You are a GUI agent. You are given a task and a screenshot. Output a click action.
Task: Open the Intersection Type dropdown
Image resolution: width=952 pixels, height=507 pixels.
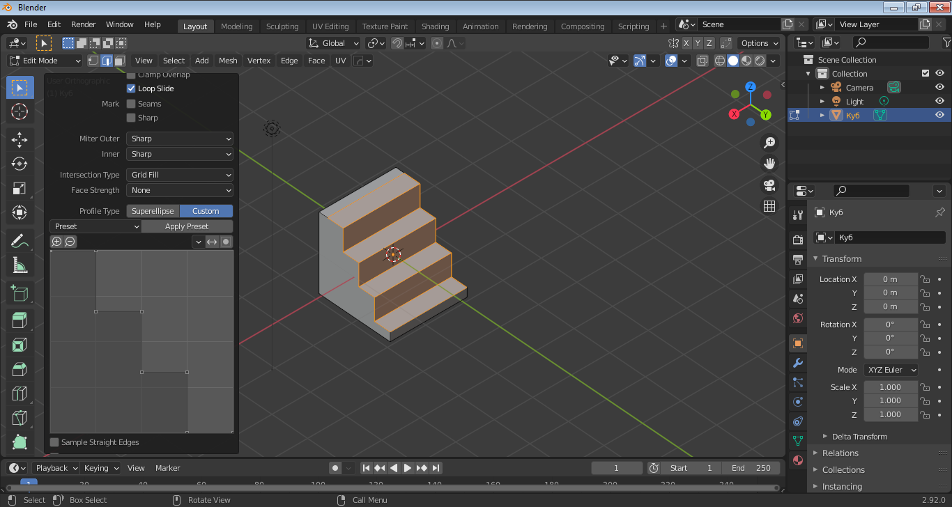pyautogui.click(x=179, y=175)
